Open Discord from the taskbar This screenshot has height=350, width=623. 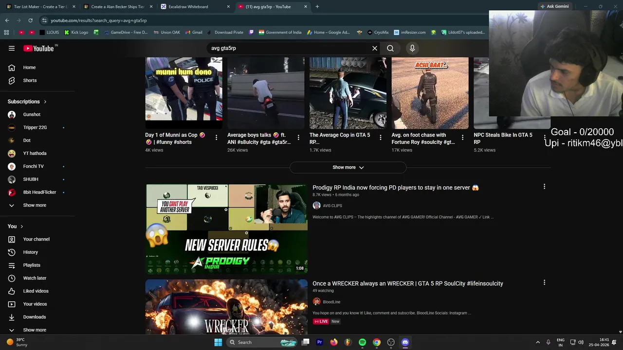click(x=405, y=342)
